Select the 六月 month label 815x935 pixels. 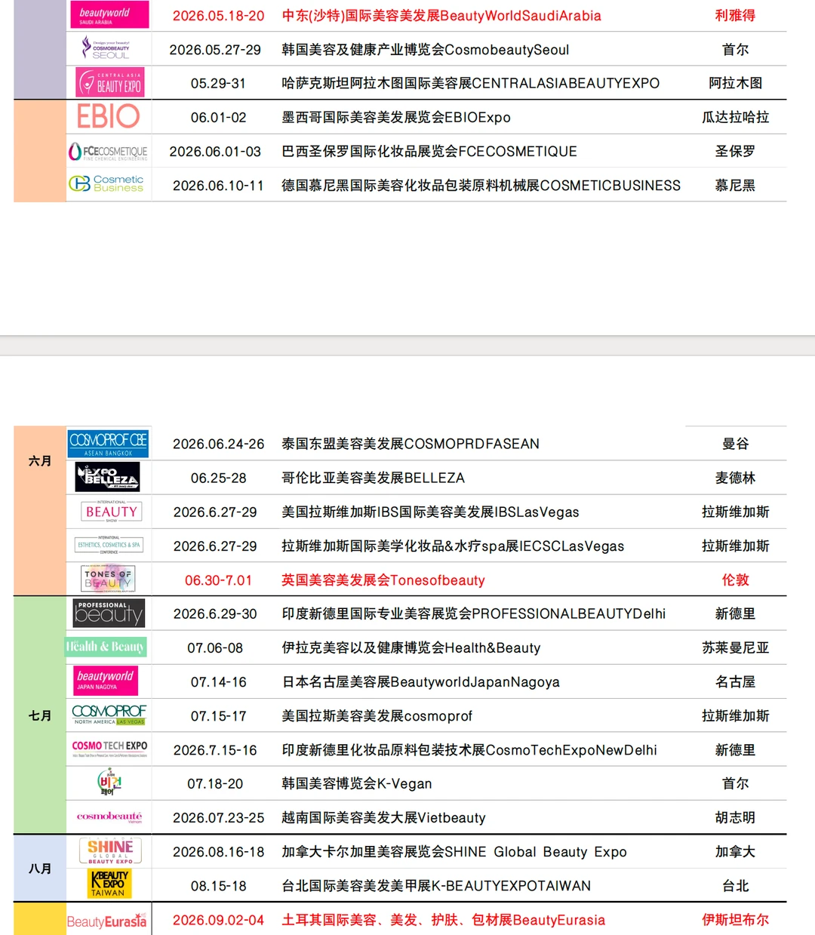[x=40, y=460]
